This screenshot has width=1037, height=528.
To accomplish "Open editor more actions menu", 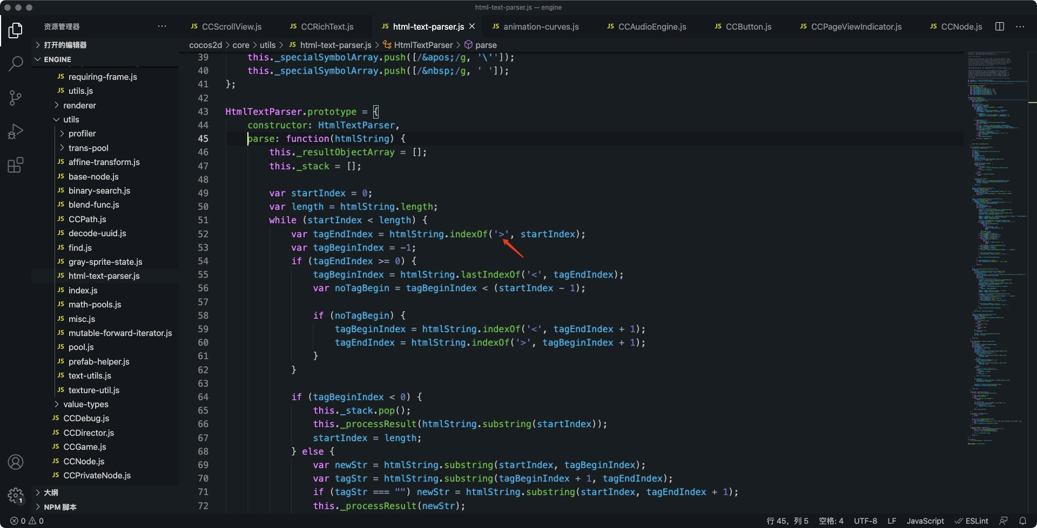I will pyautogui.click(x=1020, y=26).
